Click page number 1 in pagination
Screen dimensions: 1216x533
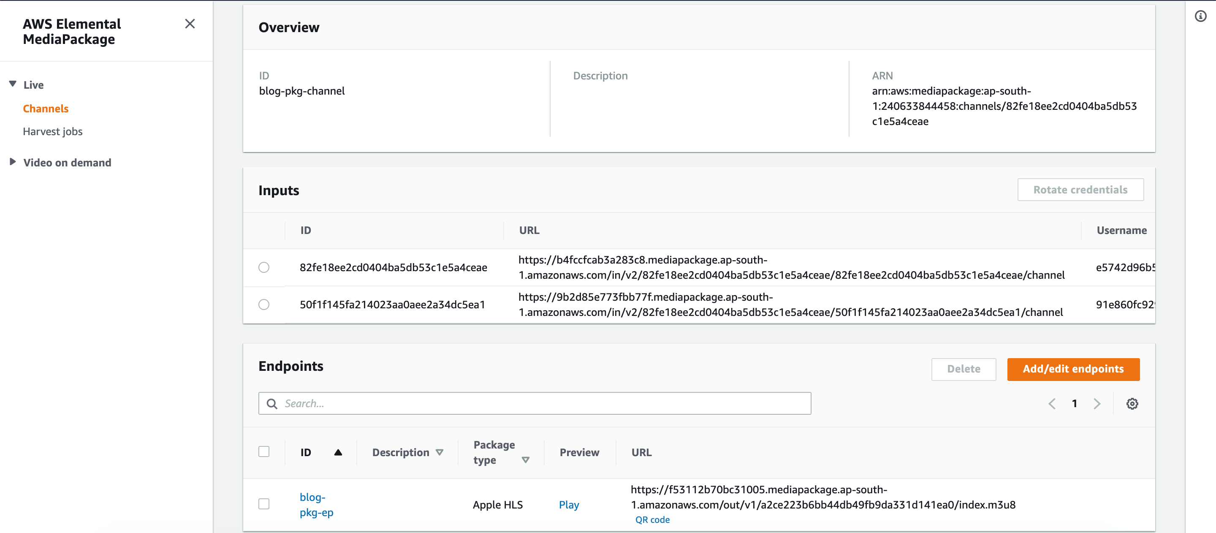[1075, 404]
